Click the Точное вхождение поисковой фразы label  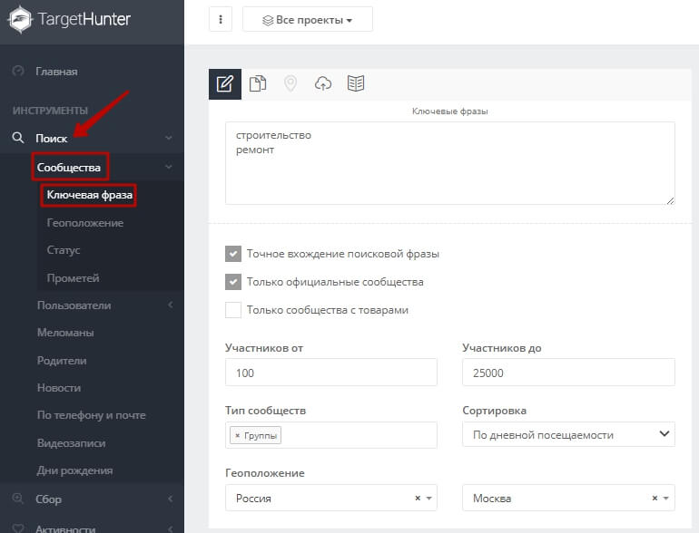343,254
